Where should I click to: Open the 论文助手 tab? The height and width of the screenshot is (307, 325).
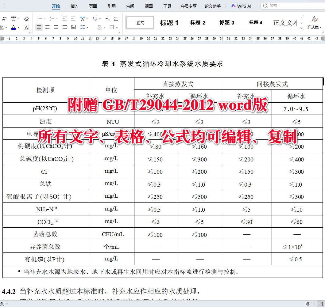213,6
